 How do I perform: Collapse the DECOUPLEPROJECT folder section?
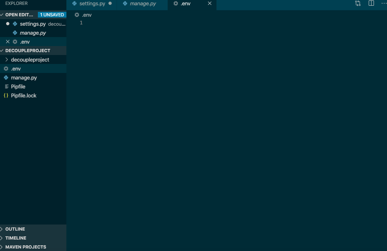pos(2,51)
